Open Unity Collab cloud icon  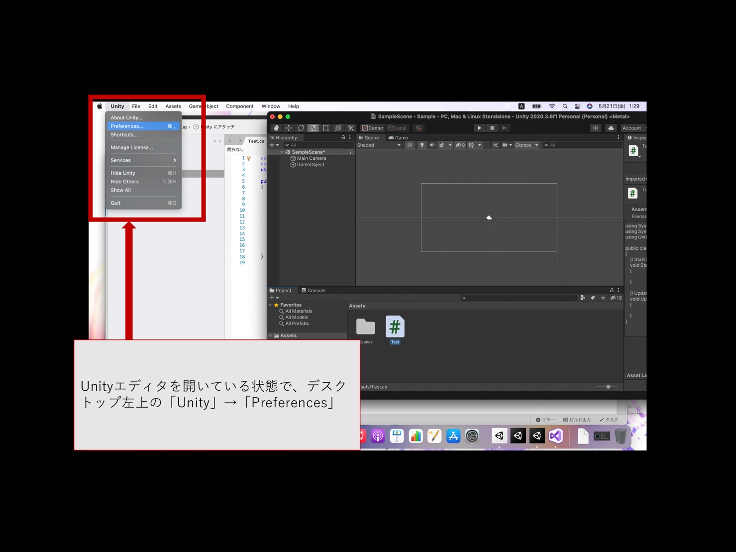pos(611,128)
